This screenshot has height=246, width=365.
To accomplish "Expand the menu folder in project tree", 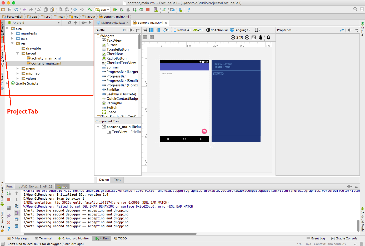I will tap(18, 68).
